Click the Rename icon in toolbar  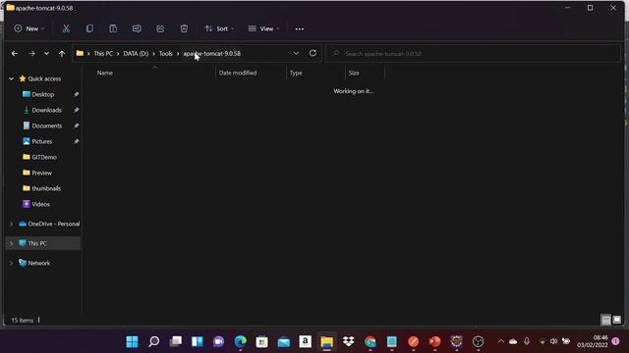click(137, 28)
